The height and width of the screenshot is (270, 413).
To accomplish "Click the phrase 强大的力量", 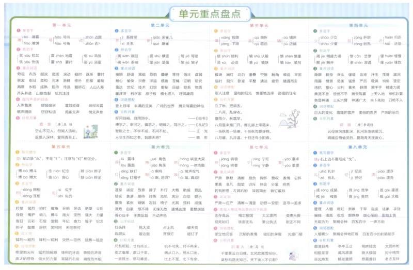I will [x=47, y=259].
